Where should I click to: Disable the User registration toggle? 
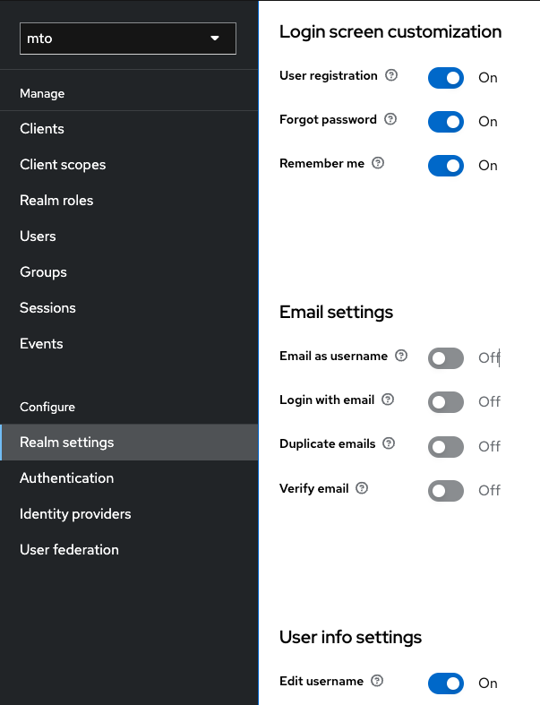pyautogui.click(x=446, y=78)
